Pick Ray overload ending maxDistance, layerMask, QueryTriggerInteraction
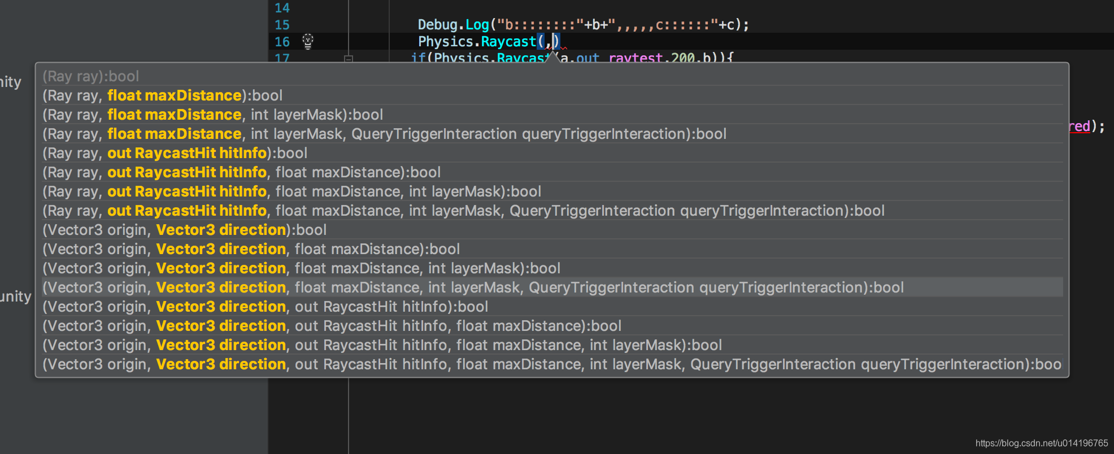 (552, 134)
